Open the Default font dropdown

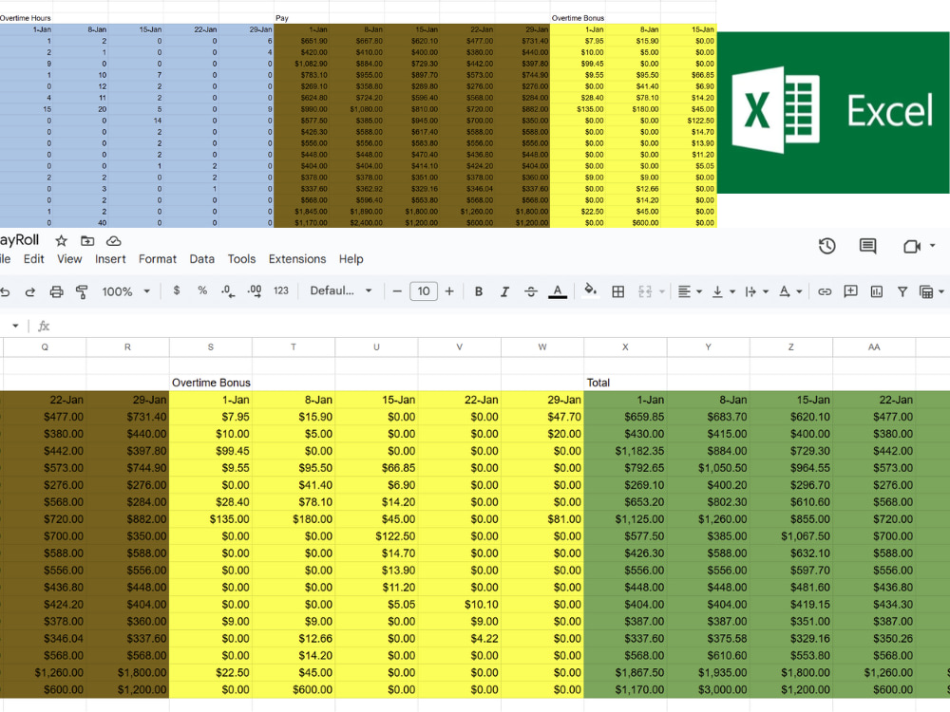pos(340,290)
